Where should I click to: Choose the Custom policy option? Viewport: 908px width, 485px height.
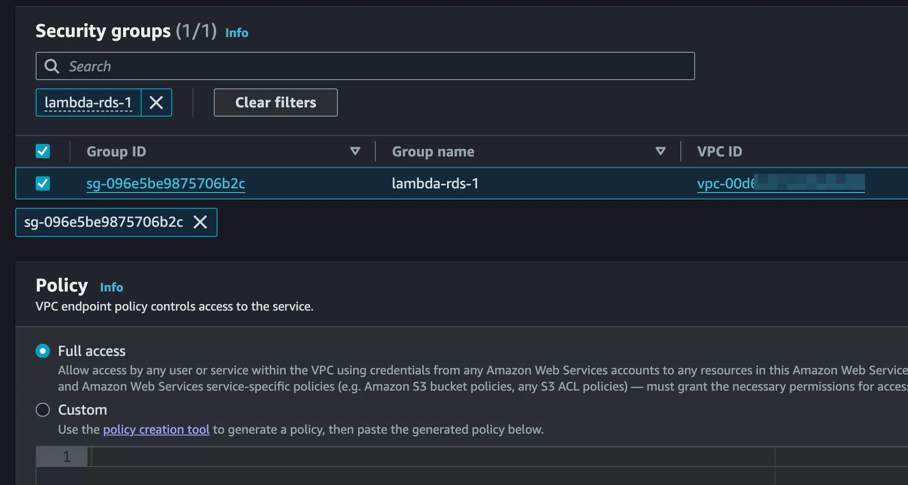tap(43, 410)
